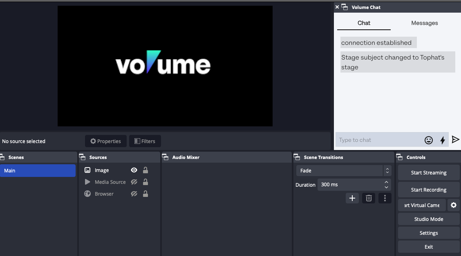Toggle the lock on Browser source
The image size is (461, 256).
(145, 194)
